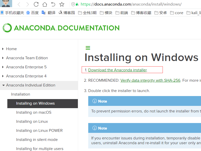The image size is (201, 151).
Task: Open Installing on Linux page
Action: click(32, 122)
